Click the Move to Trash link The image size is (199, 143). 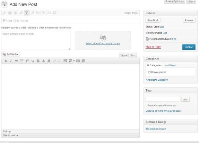[153, 47]
